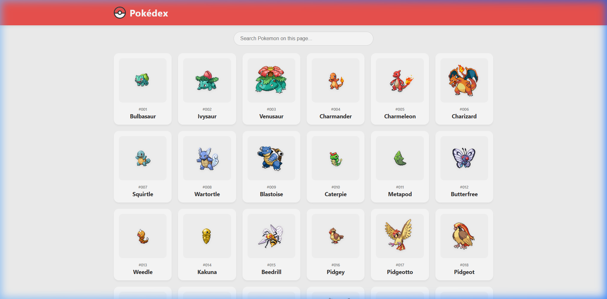Open Kakuna sprite image
Screen dimensions: 607x299
pyautogui.click(x=207, y=236)
